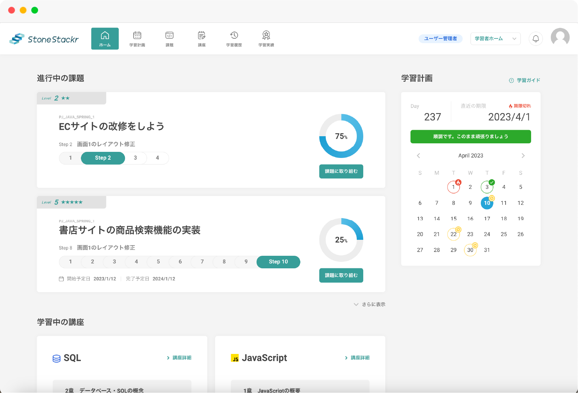Open the 学習計画 calendar tab
The image size is (578, 393).
137,39
